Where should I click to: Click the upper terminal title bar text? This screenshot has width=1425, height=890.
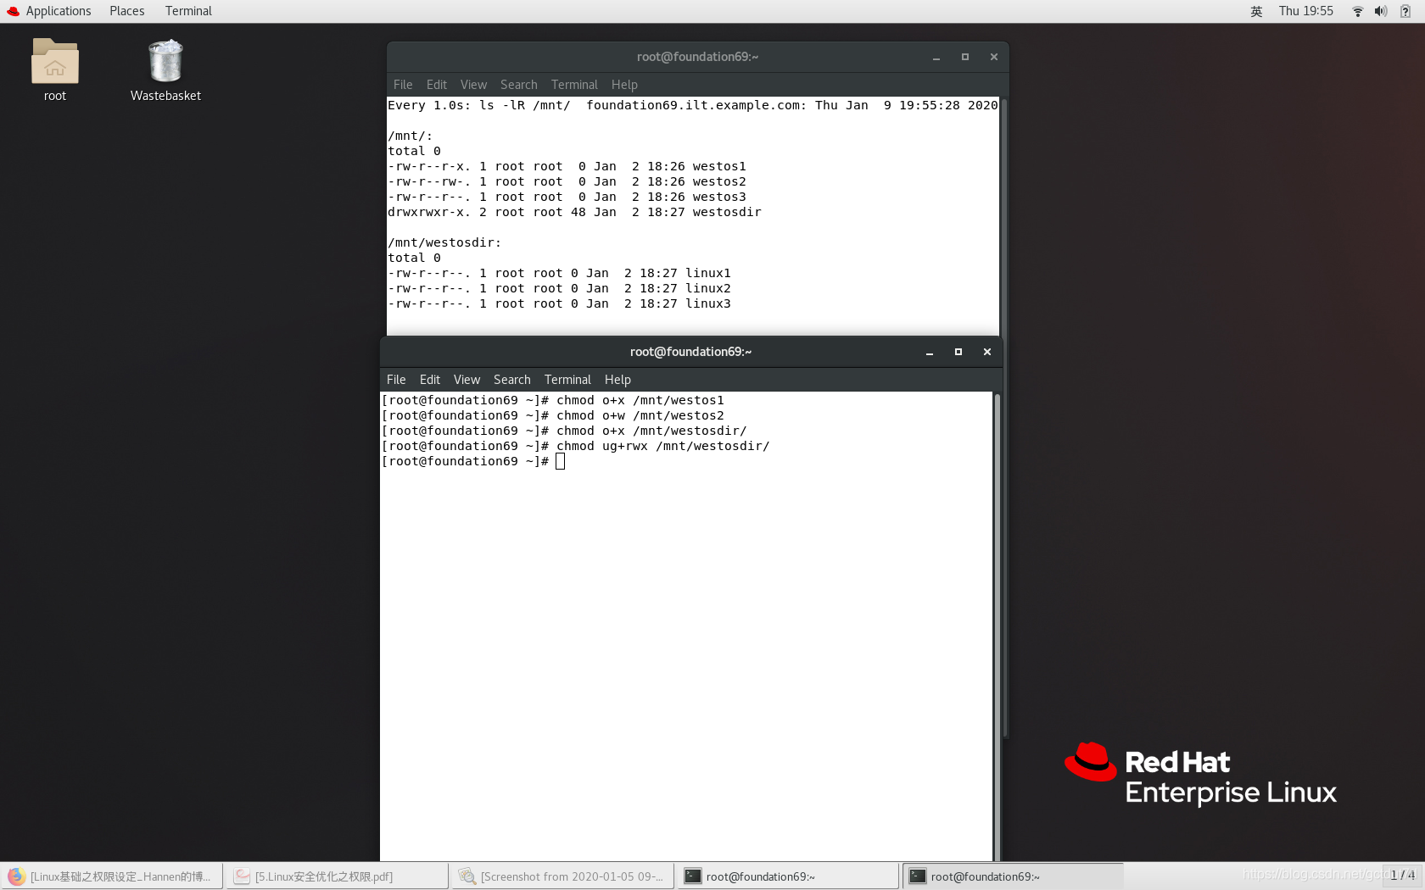pos(697,57)
